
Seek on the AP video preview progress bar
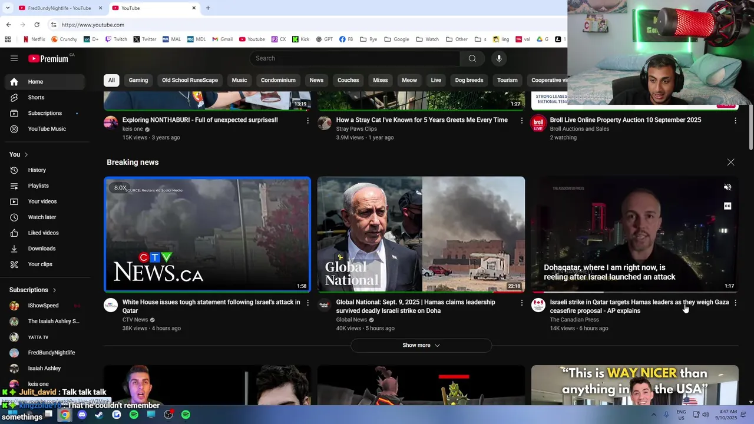tap(635, 291)
